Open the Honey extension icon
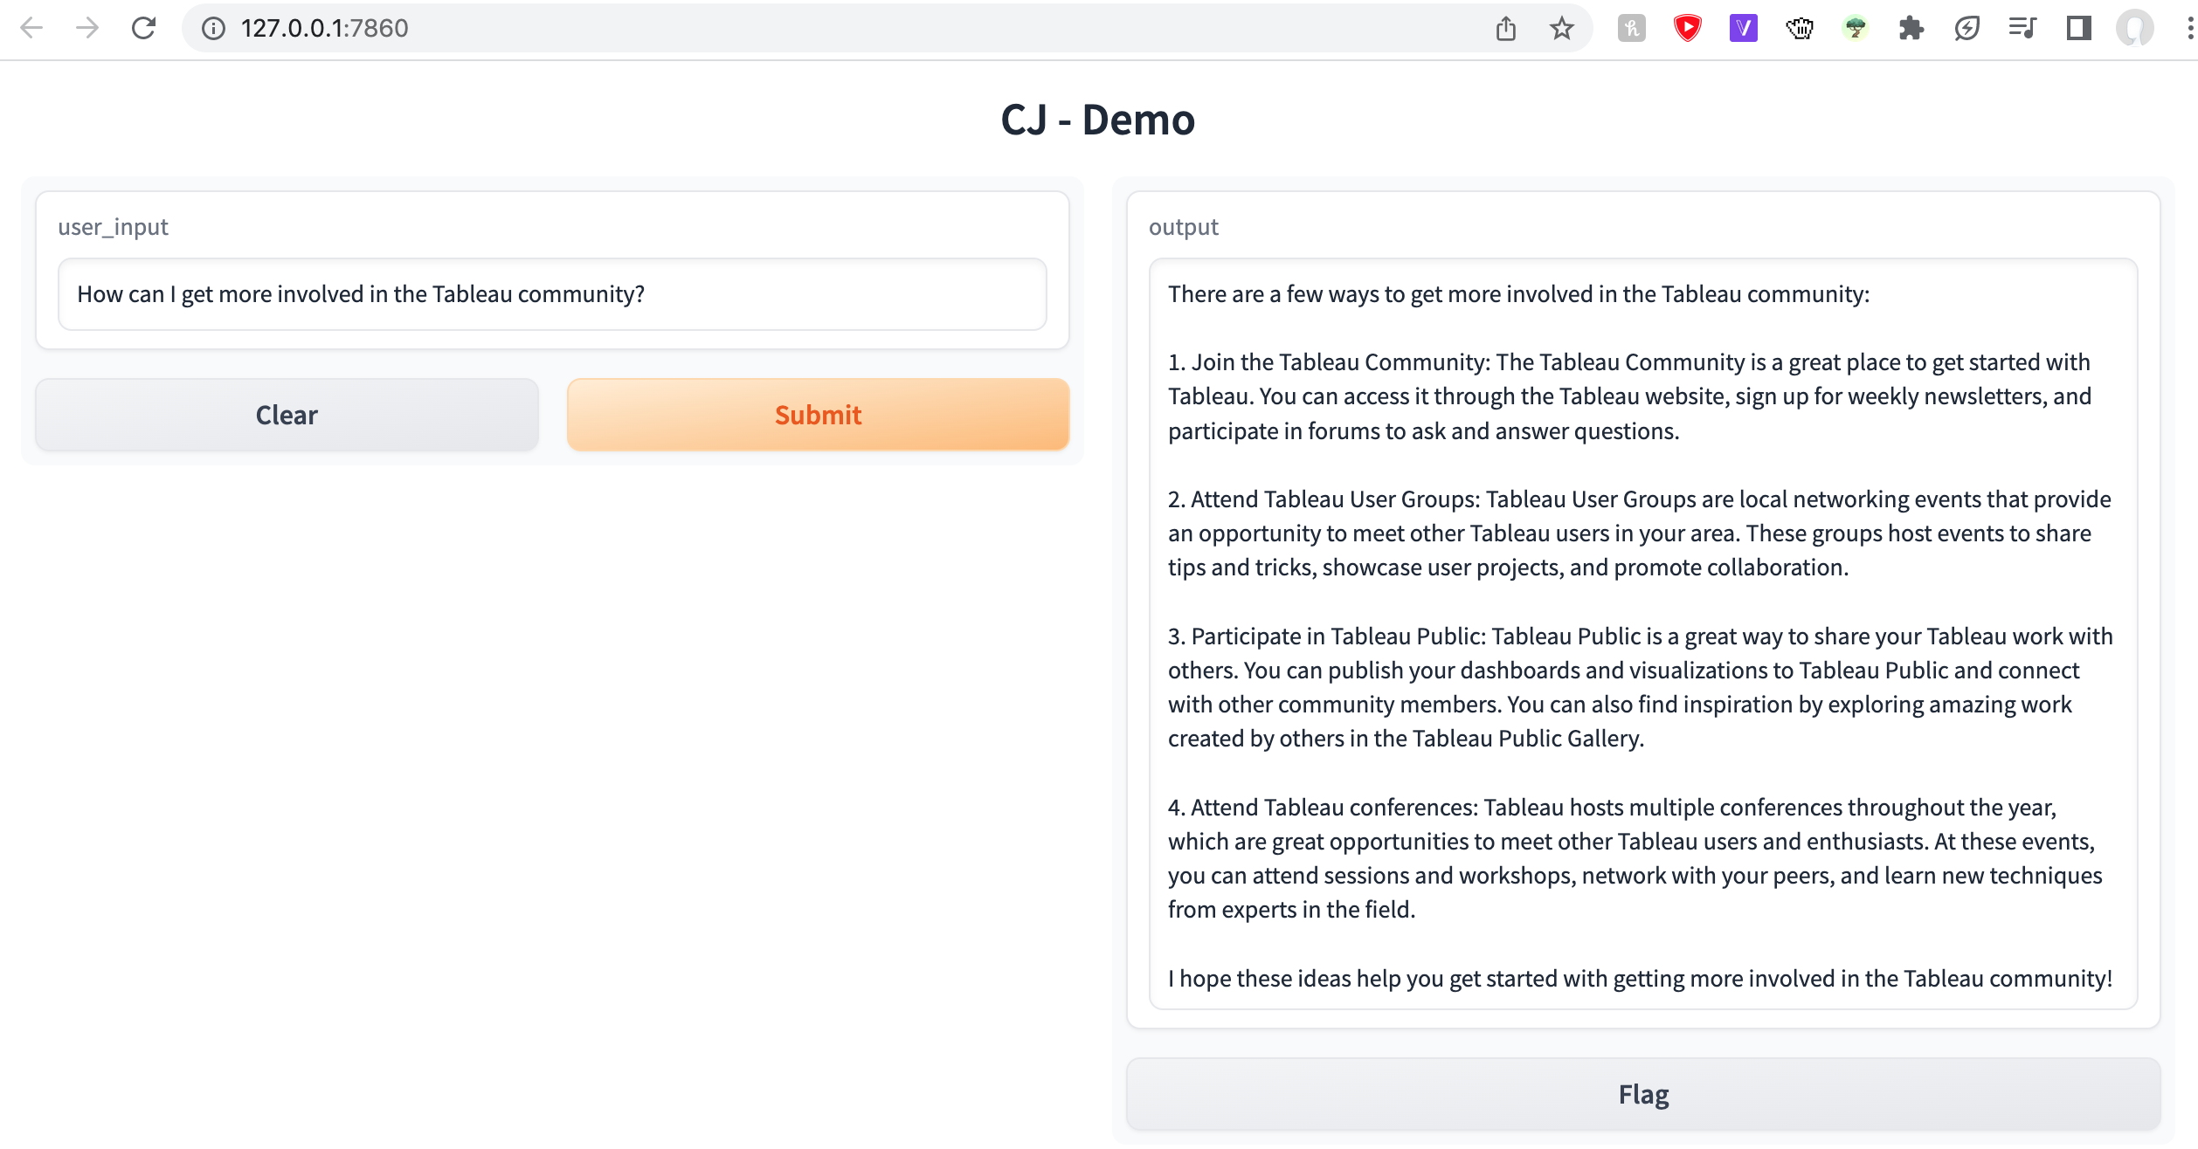 click(x=1631, y=29)
